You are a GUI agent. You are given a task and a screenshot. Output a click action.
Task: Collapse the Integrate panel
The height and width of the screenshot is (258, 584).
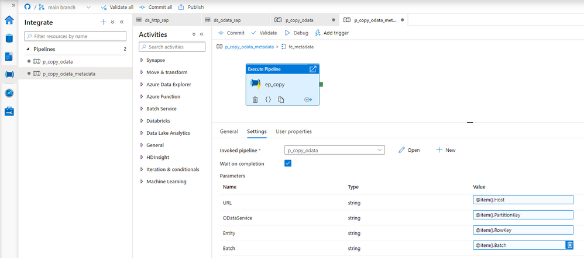[121, 22]
